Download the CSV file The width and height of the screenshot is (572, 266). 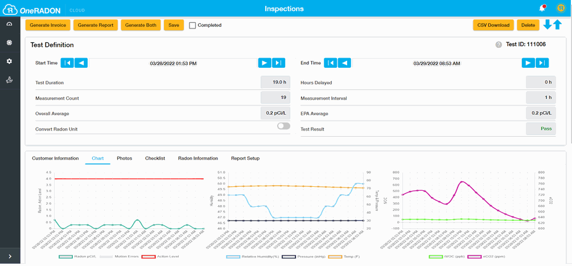point(493,25)
